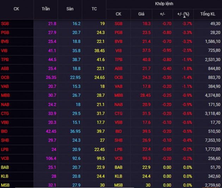Sort by the Tổng KL column header
Viewport: 222px width, 188px height.
point(208,14)
